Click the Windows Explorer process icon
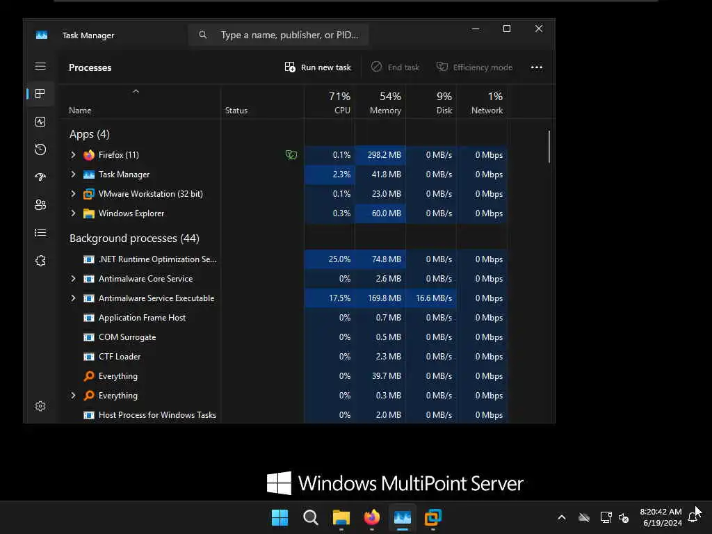Viewport: 712px width, 534px height. tap(89, 213)
